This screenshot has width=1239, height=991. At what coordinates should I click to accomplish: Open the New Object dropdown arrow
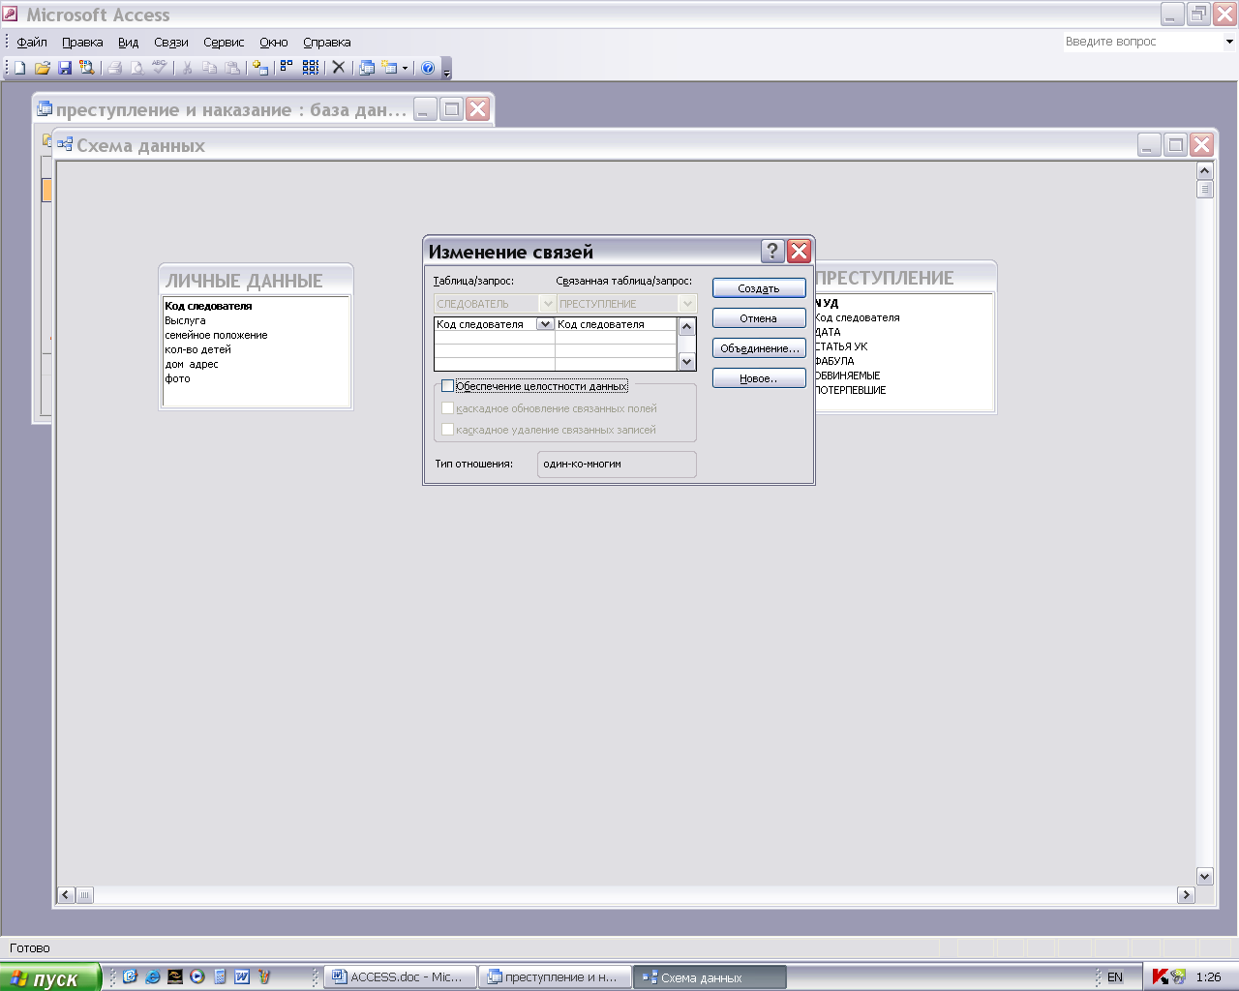click(405, 68)
